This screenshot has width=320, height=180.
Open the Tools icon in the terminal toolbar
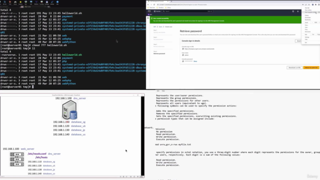point(10,2)
